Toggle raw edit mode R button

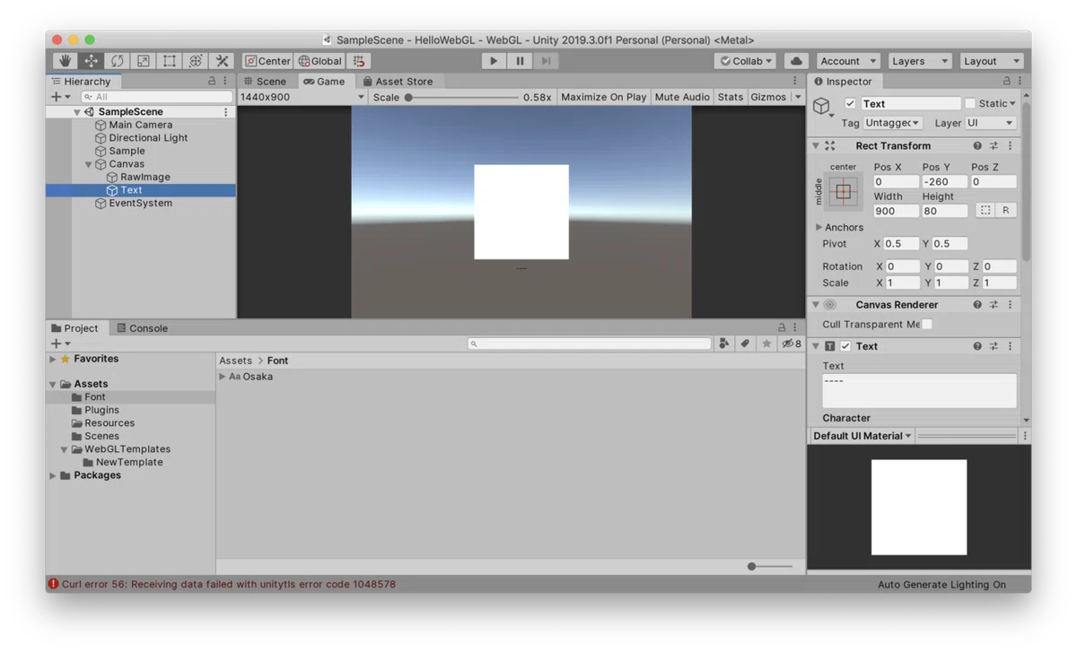click(x=1006, y=210)
